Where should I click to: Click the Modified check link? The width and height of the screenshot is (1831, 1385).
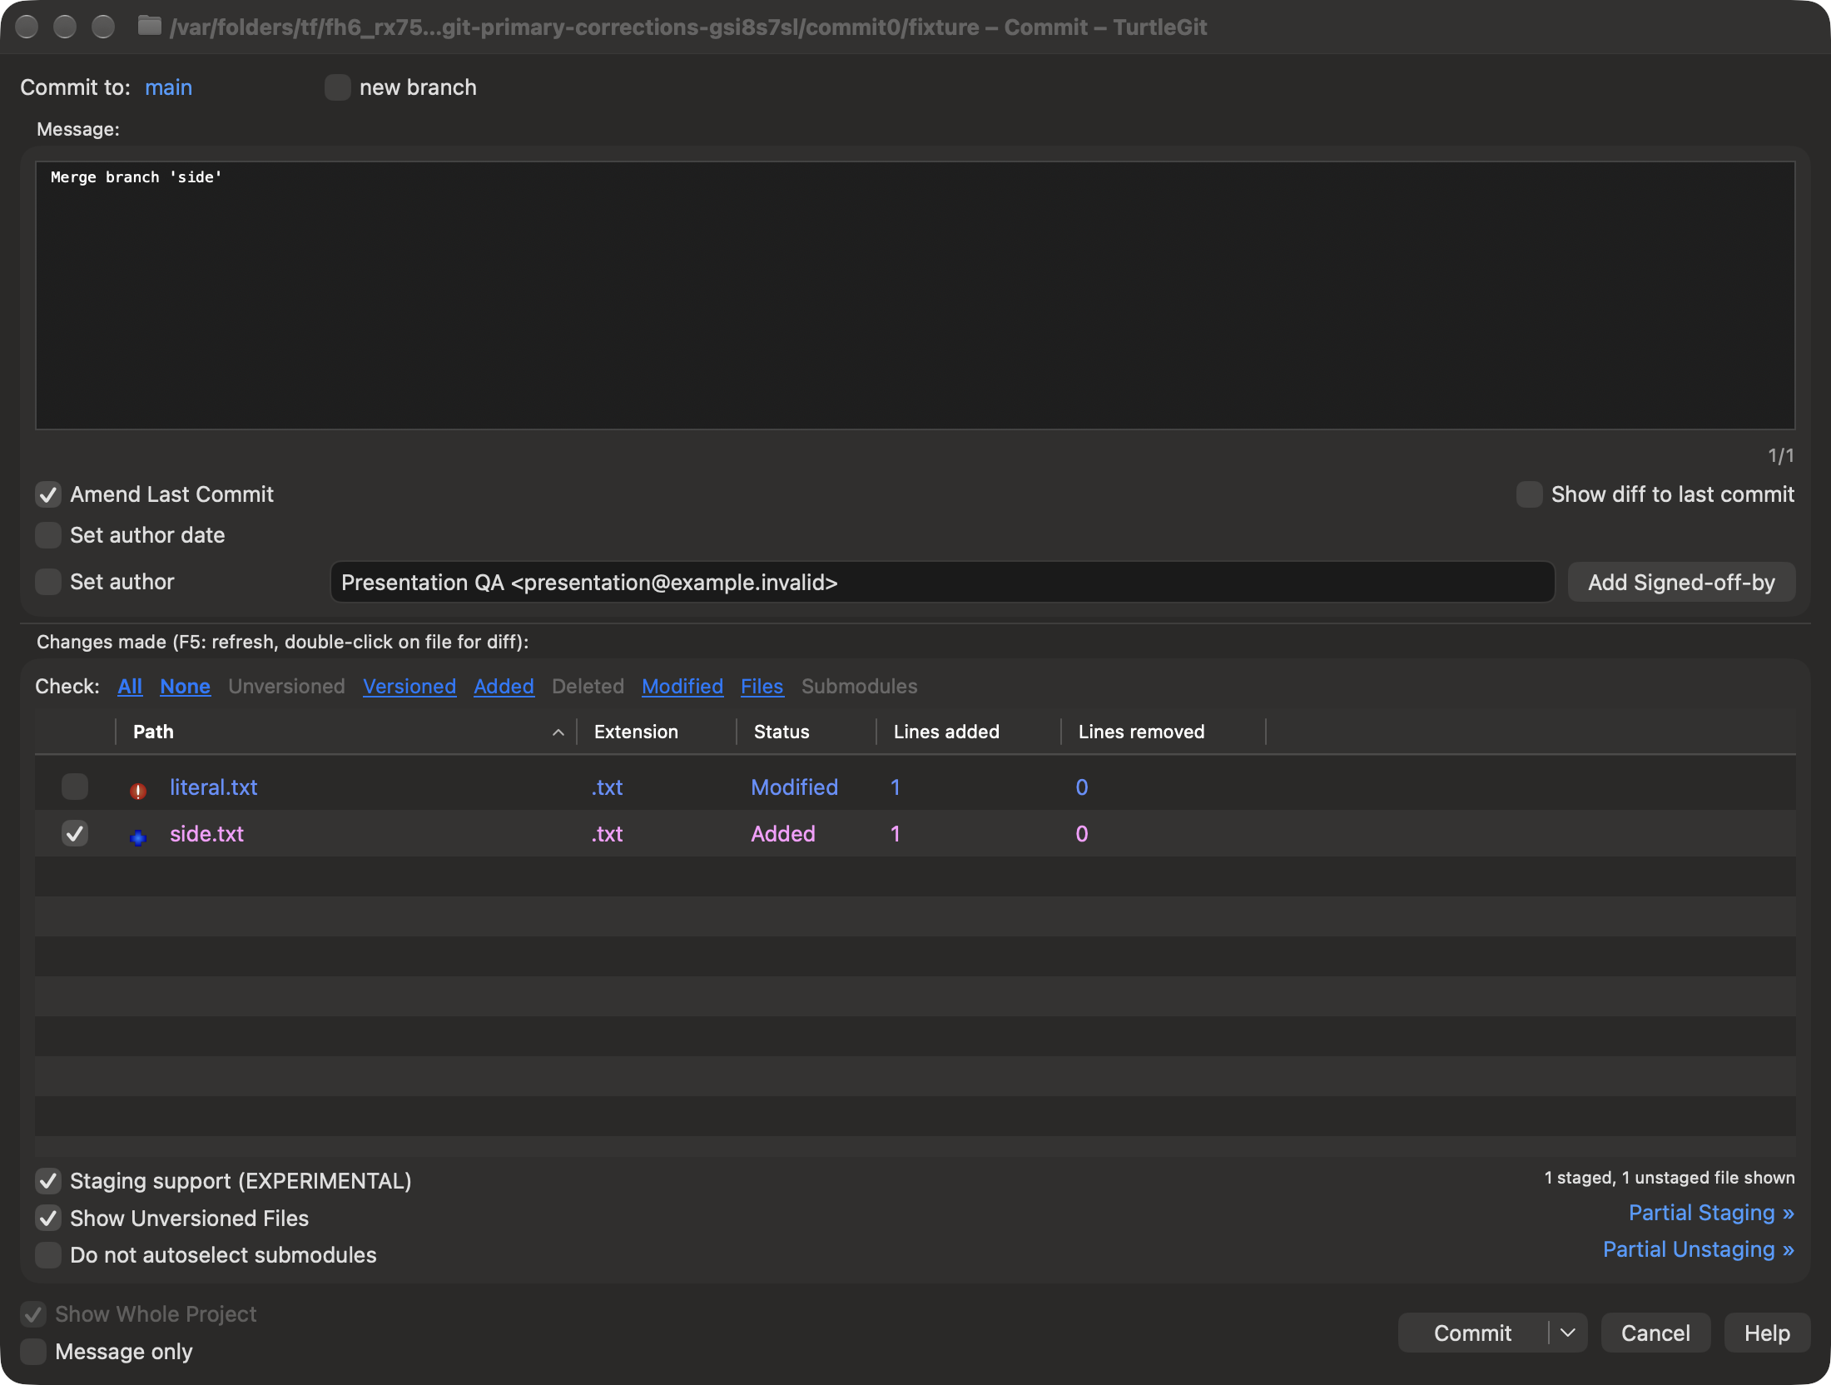click(x=682, y=687)
